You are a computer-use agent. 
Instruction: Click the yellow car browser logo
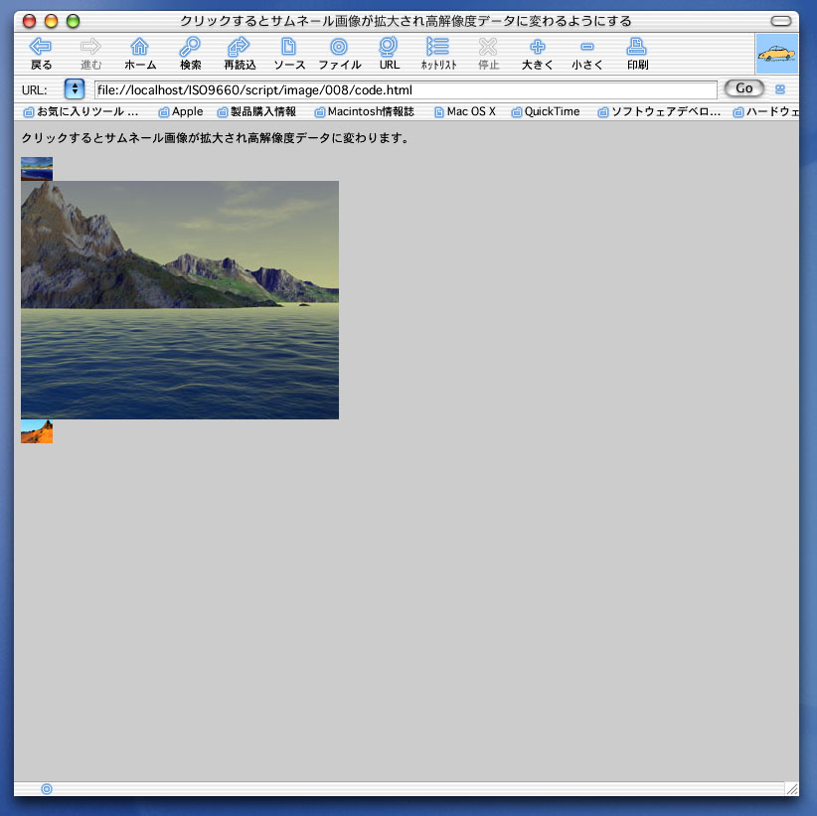point(776,54)
